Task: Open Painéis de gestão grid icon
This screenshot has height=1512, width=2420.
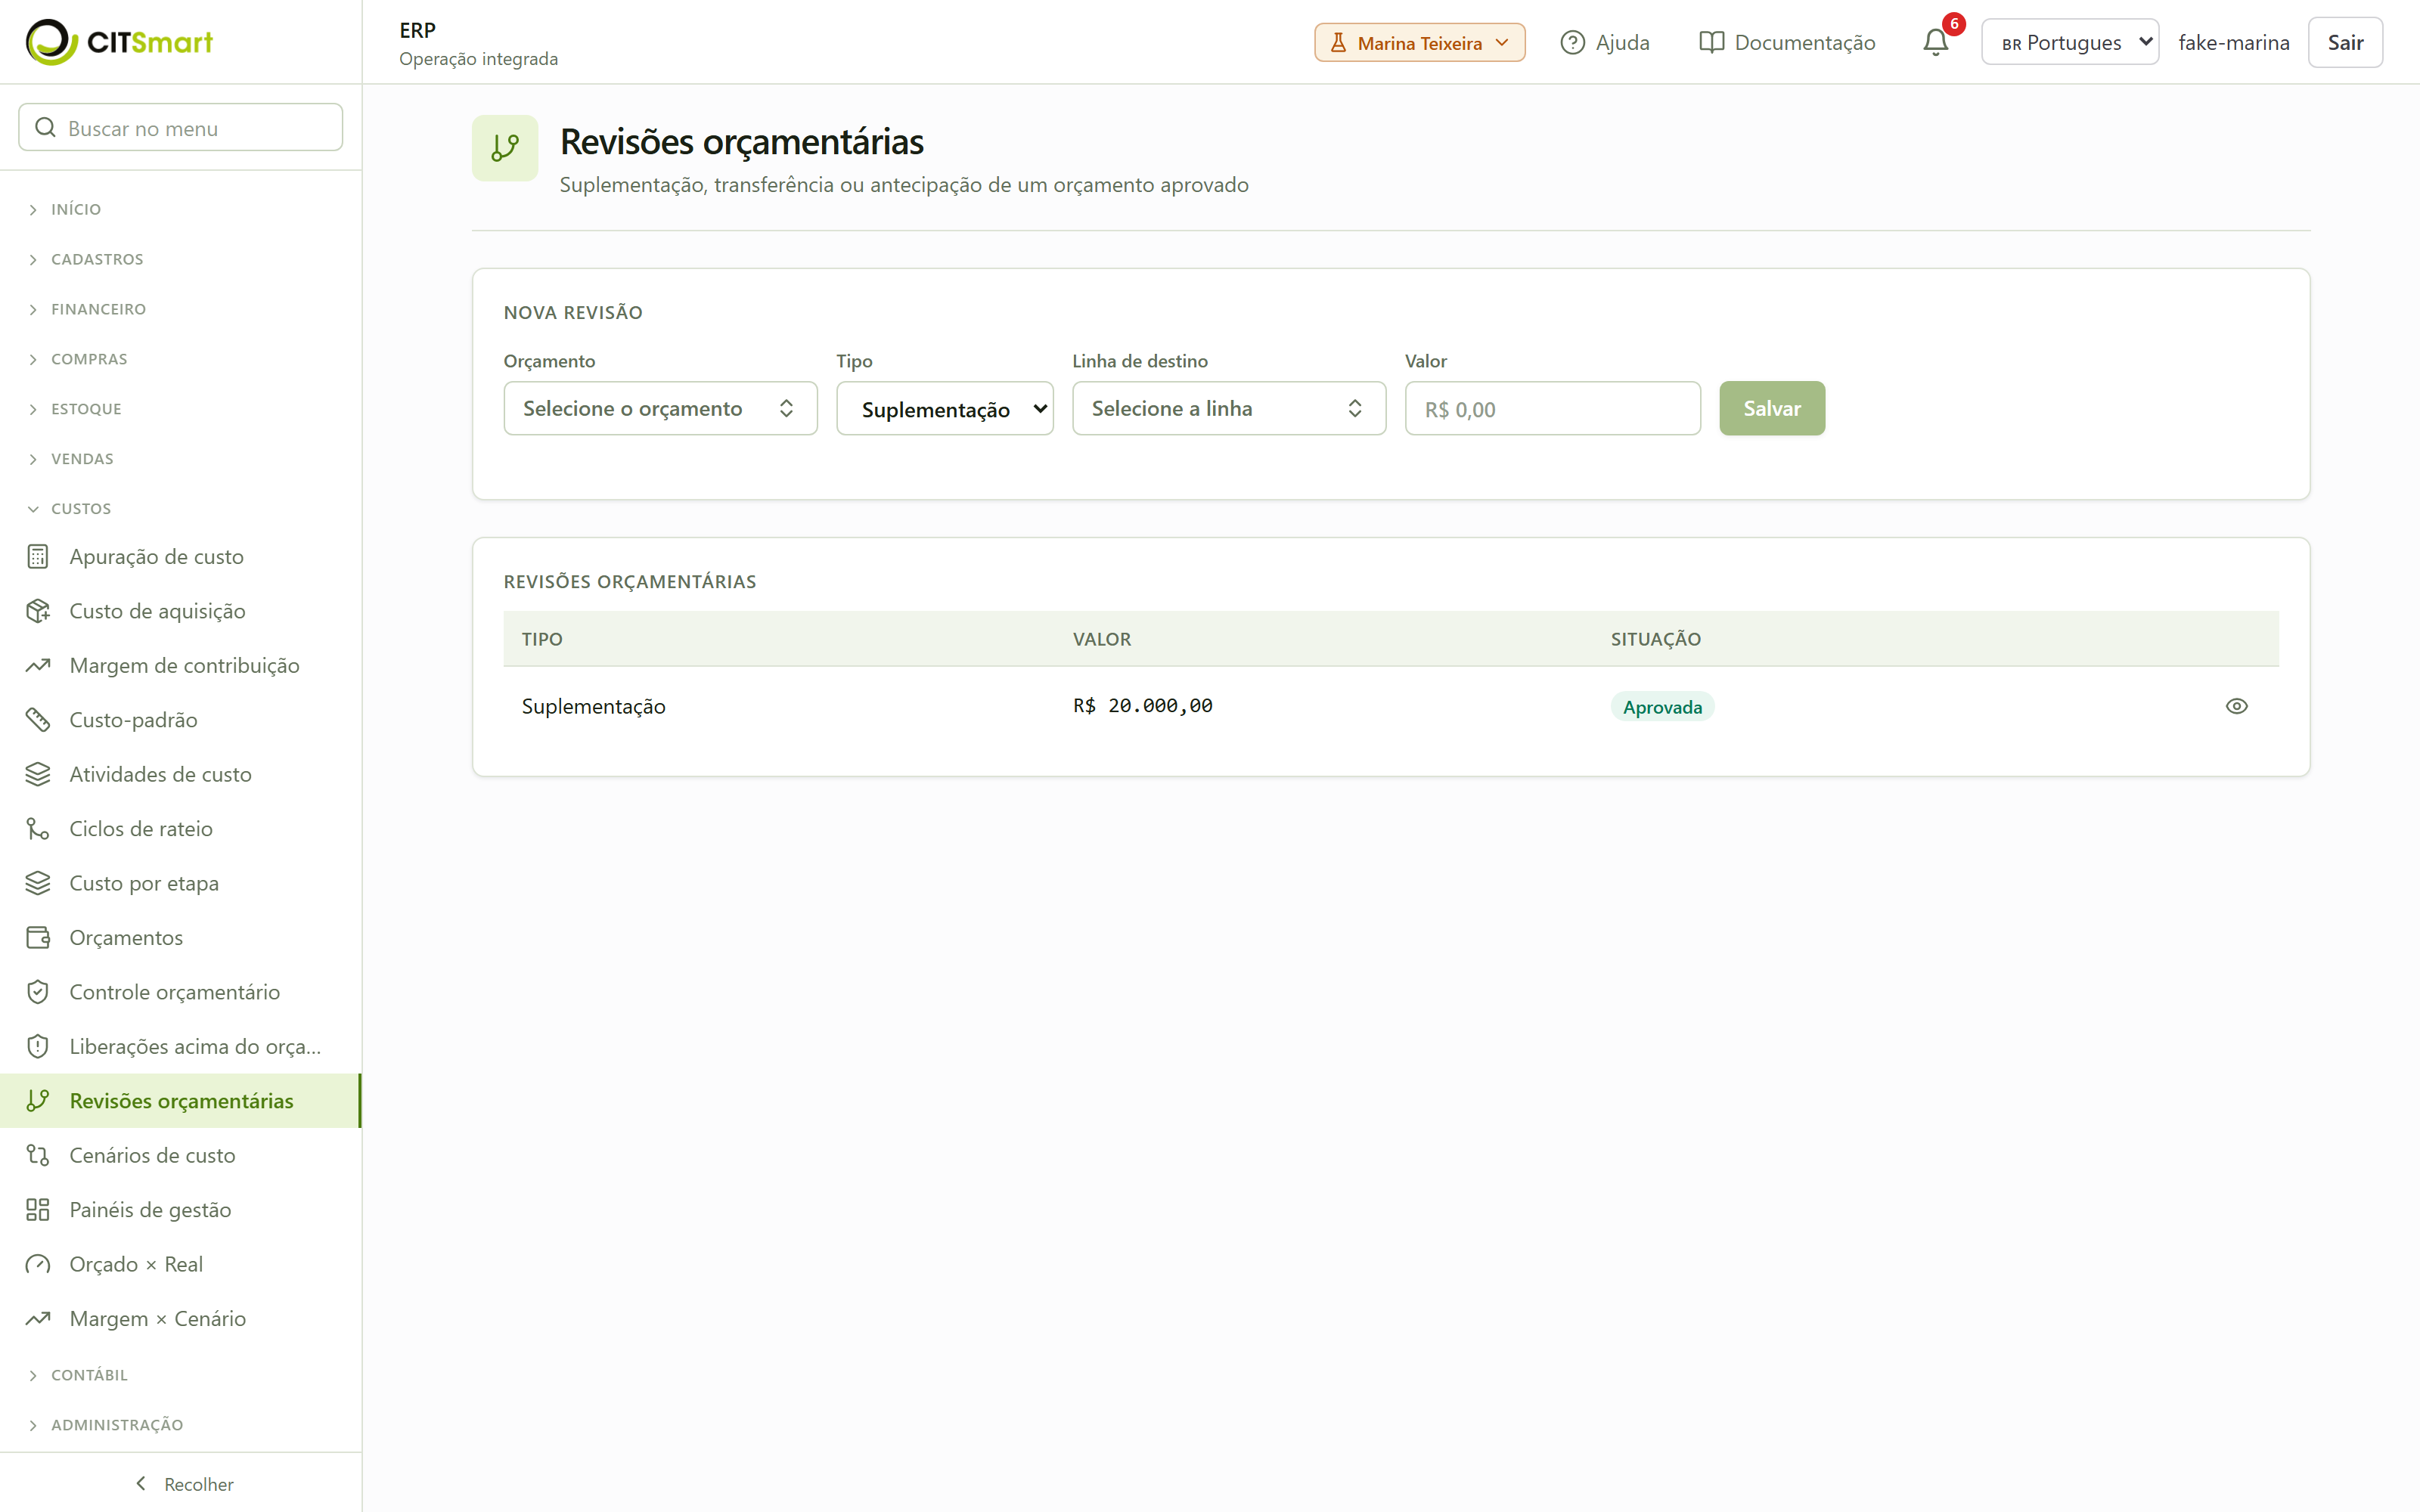Action: [38, 1210]
